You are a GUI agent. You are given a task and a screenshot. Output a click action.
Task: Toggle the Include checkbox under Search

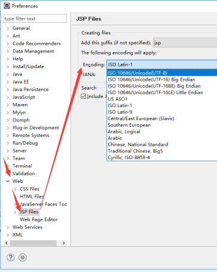tap(84, 96)
